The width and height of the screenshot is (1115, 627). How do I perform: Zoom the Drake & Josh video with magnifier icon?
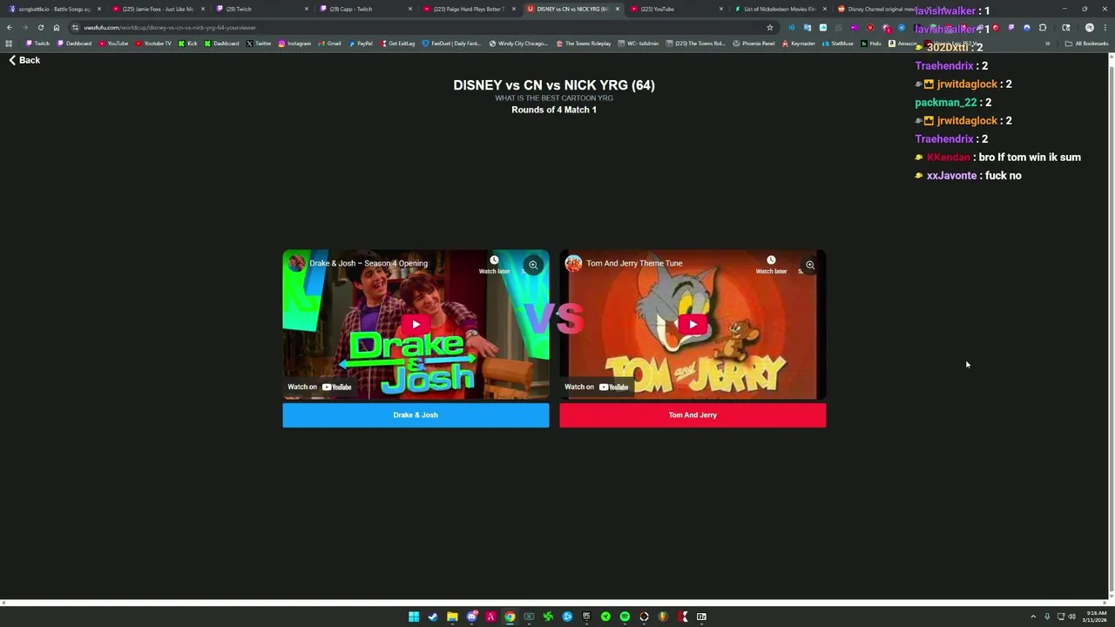click(x=533, y=265)
